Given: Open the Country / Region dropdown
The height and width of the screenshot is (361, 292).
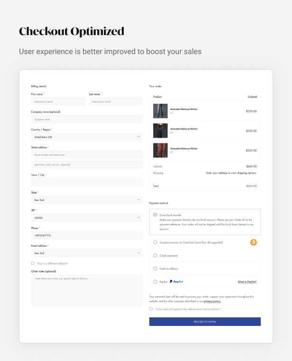Looking at the screenshot, I should pyautogui.click(x=87, y=137).
